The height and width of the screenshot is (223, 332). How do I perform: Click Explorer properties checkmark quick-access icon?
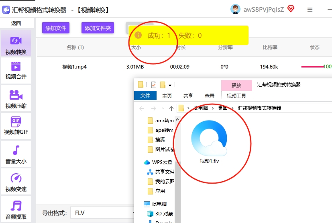click(154, 85)
